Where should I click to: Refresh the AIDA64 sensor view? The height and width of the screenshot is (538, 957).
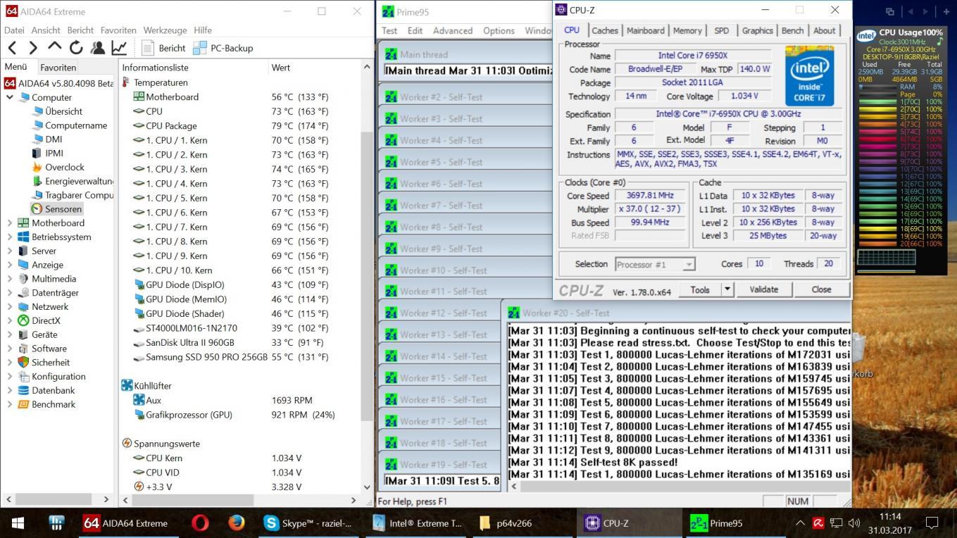click(76, 48)
